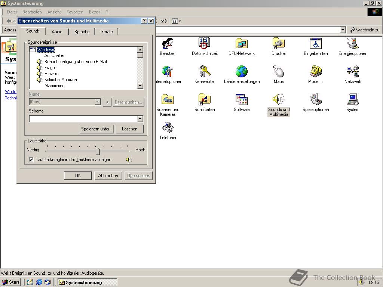Open the ? help menu
The height and width of the screenshot is (287, 383).
[x=107, y=12]
